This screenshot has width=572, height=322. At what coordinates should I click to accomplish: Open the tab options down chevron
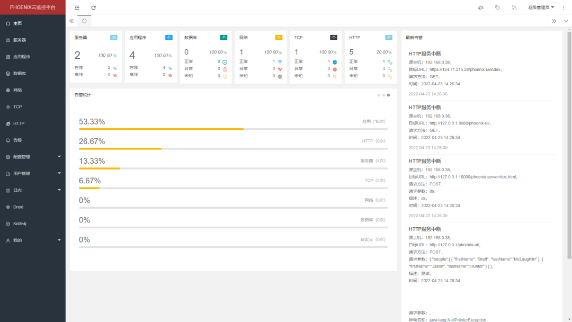click(566, 21)
